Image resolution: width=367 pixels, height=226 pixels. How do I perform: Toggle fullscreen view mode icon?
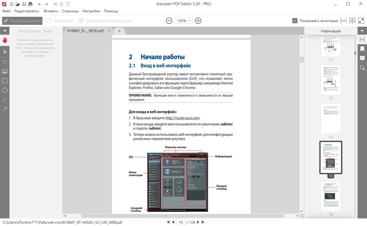coord(361,21)
